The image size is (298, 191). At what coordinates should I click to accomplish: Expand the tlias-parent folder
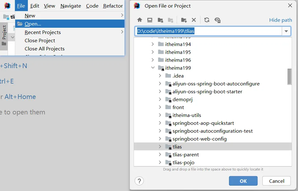160,154
